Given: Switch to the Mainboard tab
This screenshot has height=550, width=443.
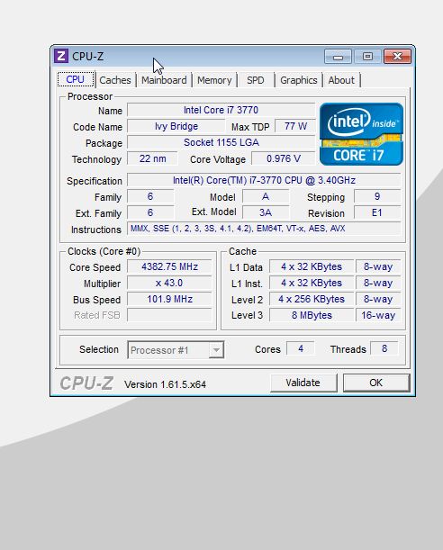Looking at the screenshot, I should click(164, 80).
